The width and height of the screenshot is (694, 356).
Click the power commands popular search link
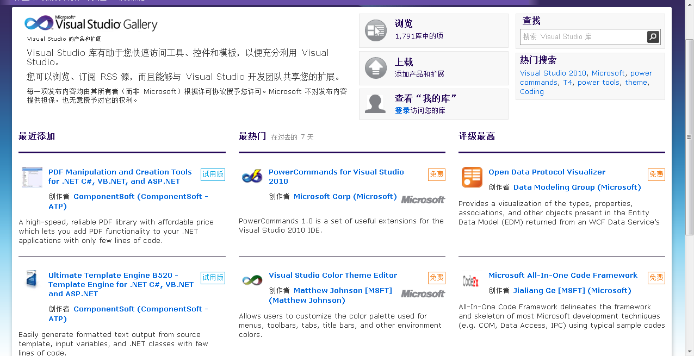[x=586, y=78]
